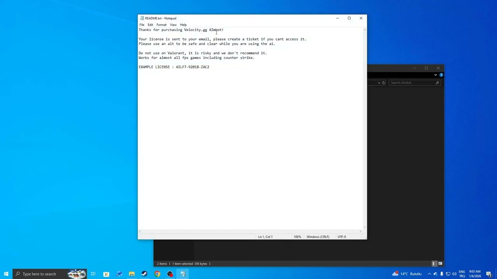Image resolution: width=497 pixels, height=279 pixels.
Task: Open the address bar history dropdown in File Explorer
Action: tap(379, 83)
